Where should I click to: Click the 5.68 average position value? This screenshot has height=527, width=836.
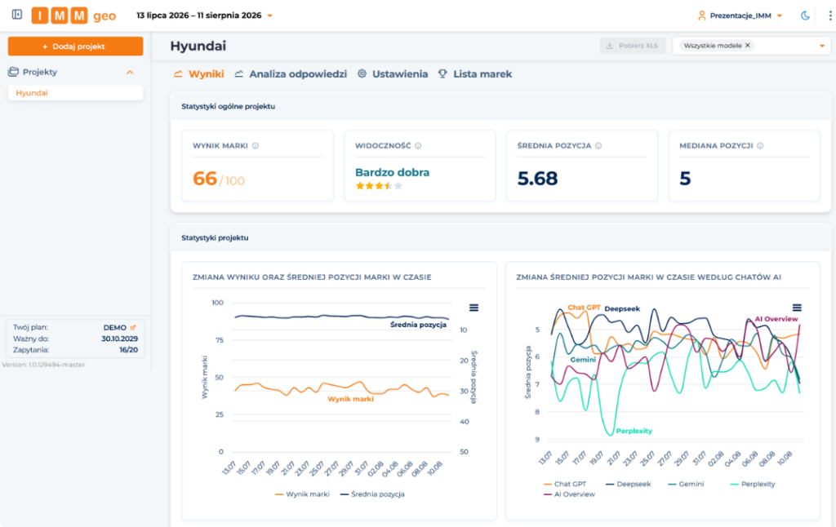coord(537,179)
